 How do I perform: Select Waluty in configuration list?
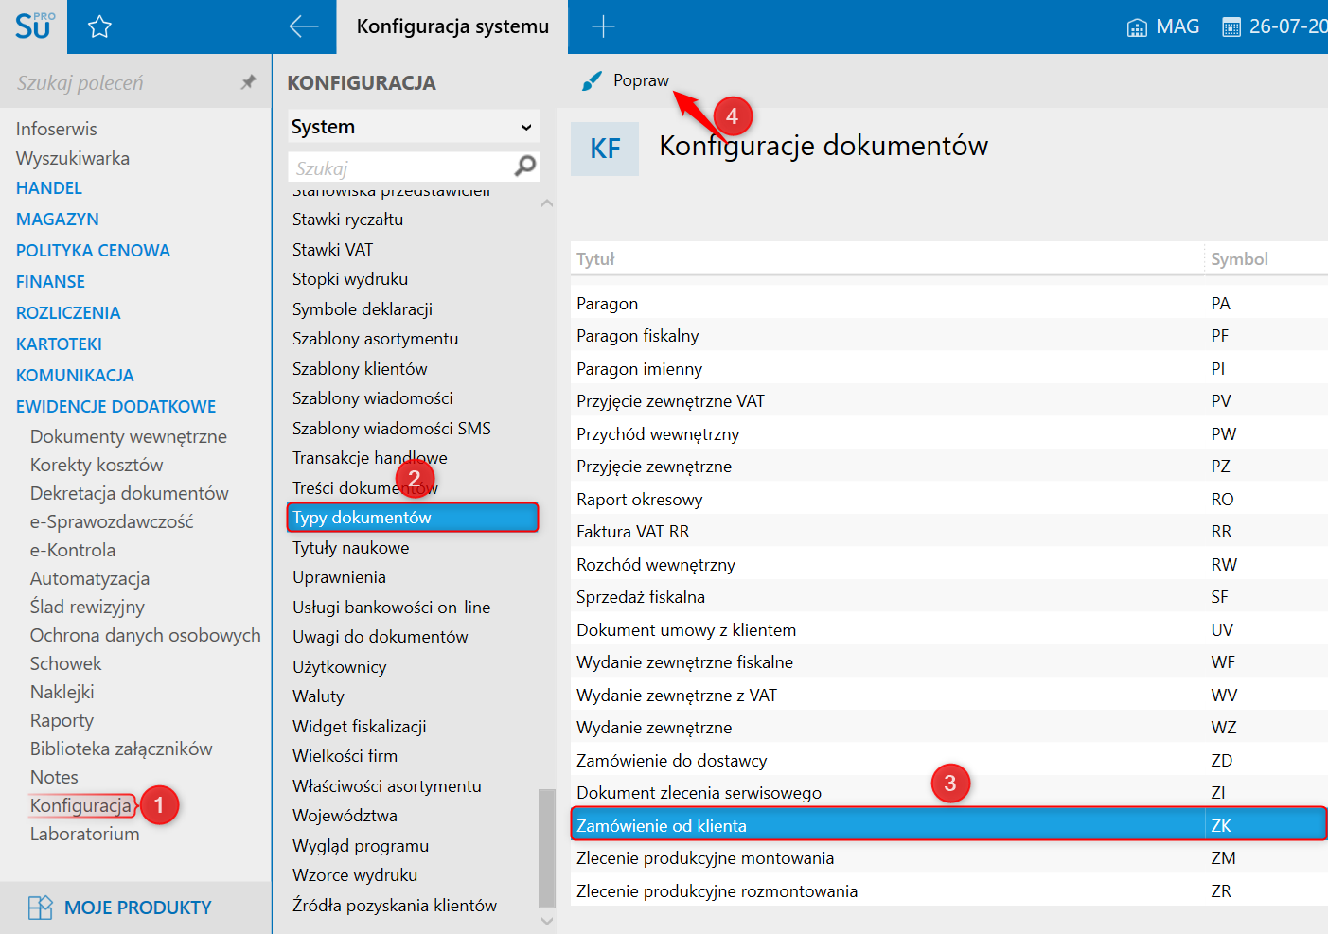click(x=318, y=696)
